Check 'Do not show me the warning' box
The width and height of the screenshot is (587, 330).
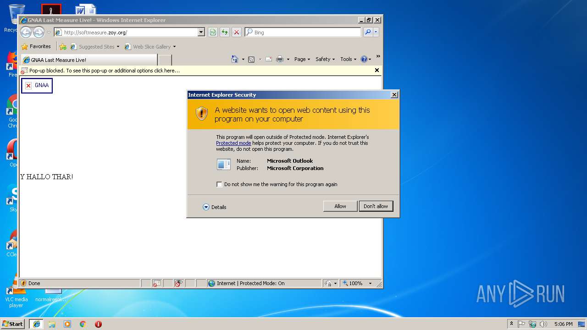219,184
